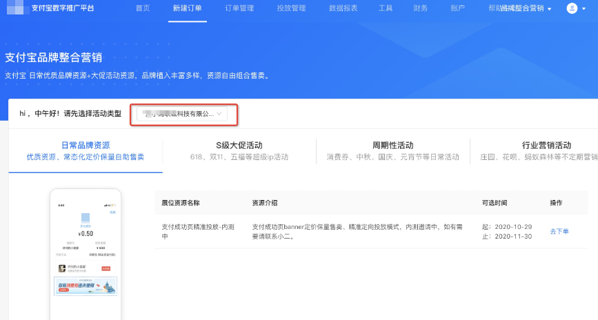
Task: Click the 支付宝品牌整合营销 heading
Action: pos(53,58)
